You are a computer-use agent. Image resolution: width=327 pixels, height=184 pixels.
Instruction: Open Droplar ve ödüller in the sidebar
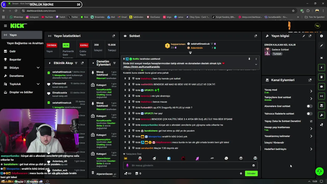(x=21, y=92)
